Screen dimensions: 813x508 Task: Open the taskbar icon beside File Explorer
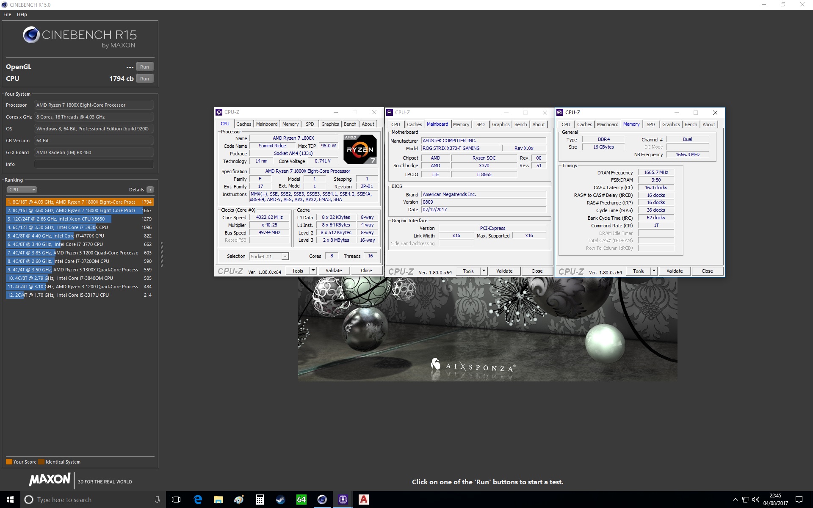point(239,500)
